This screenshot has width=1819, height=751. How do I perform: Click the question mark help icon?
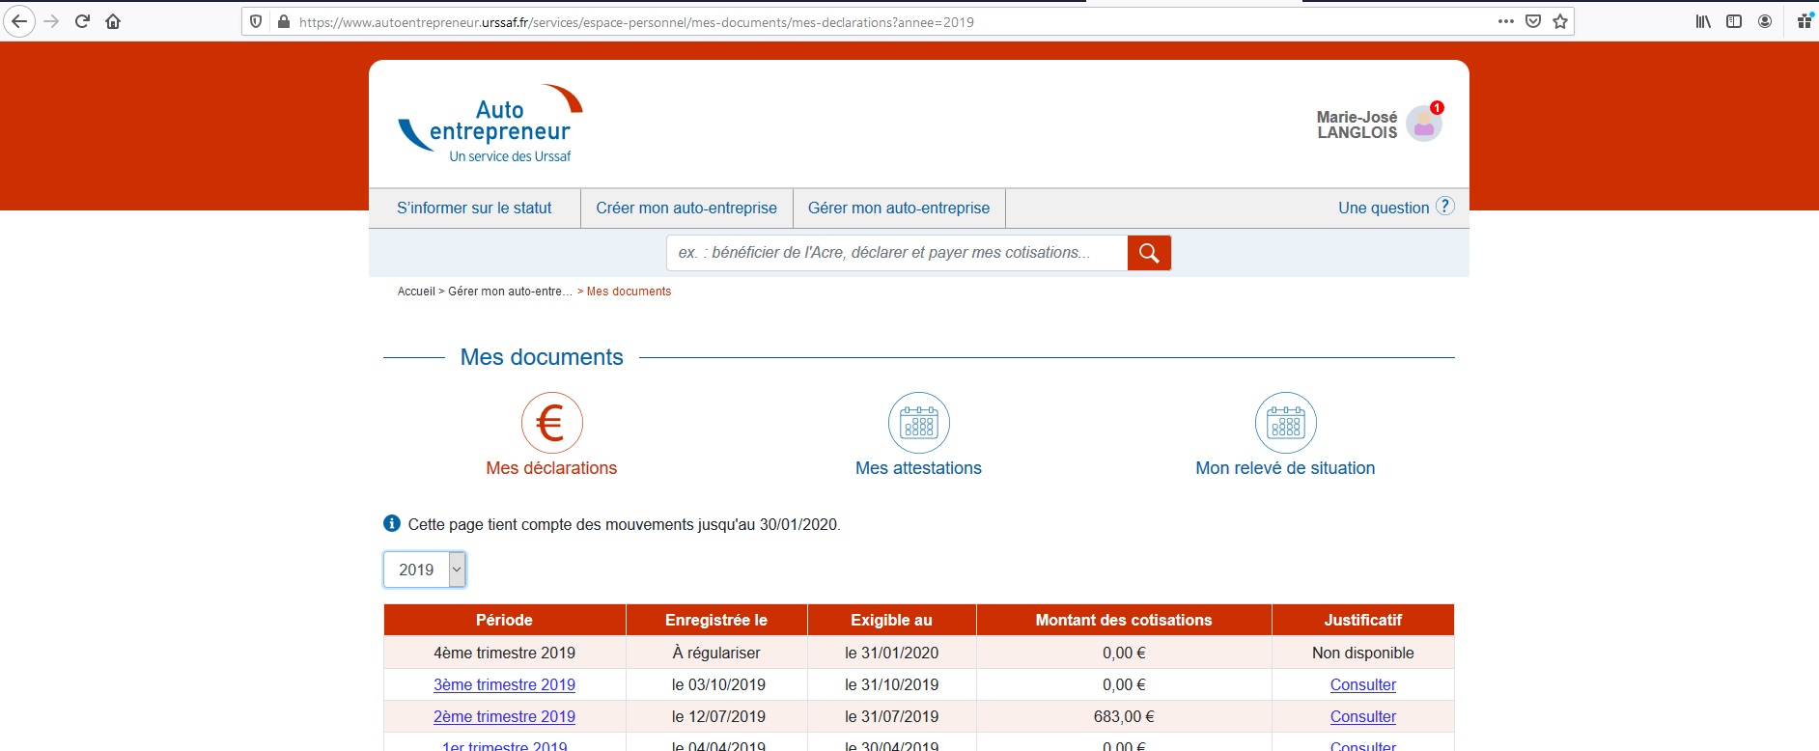(1444, 207)
